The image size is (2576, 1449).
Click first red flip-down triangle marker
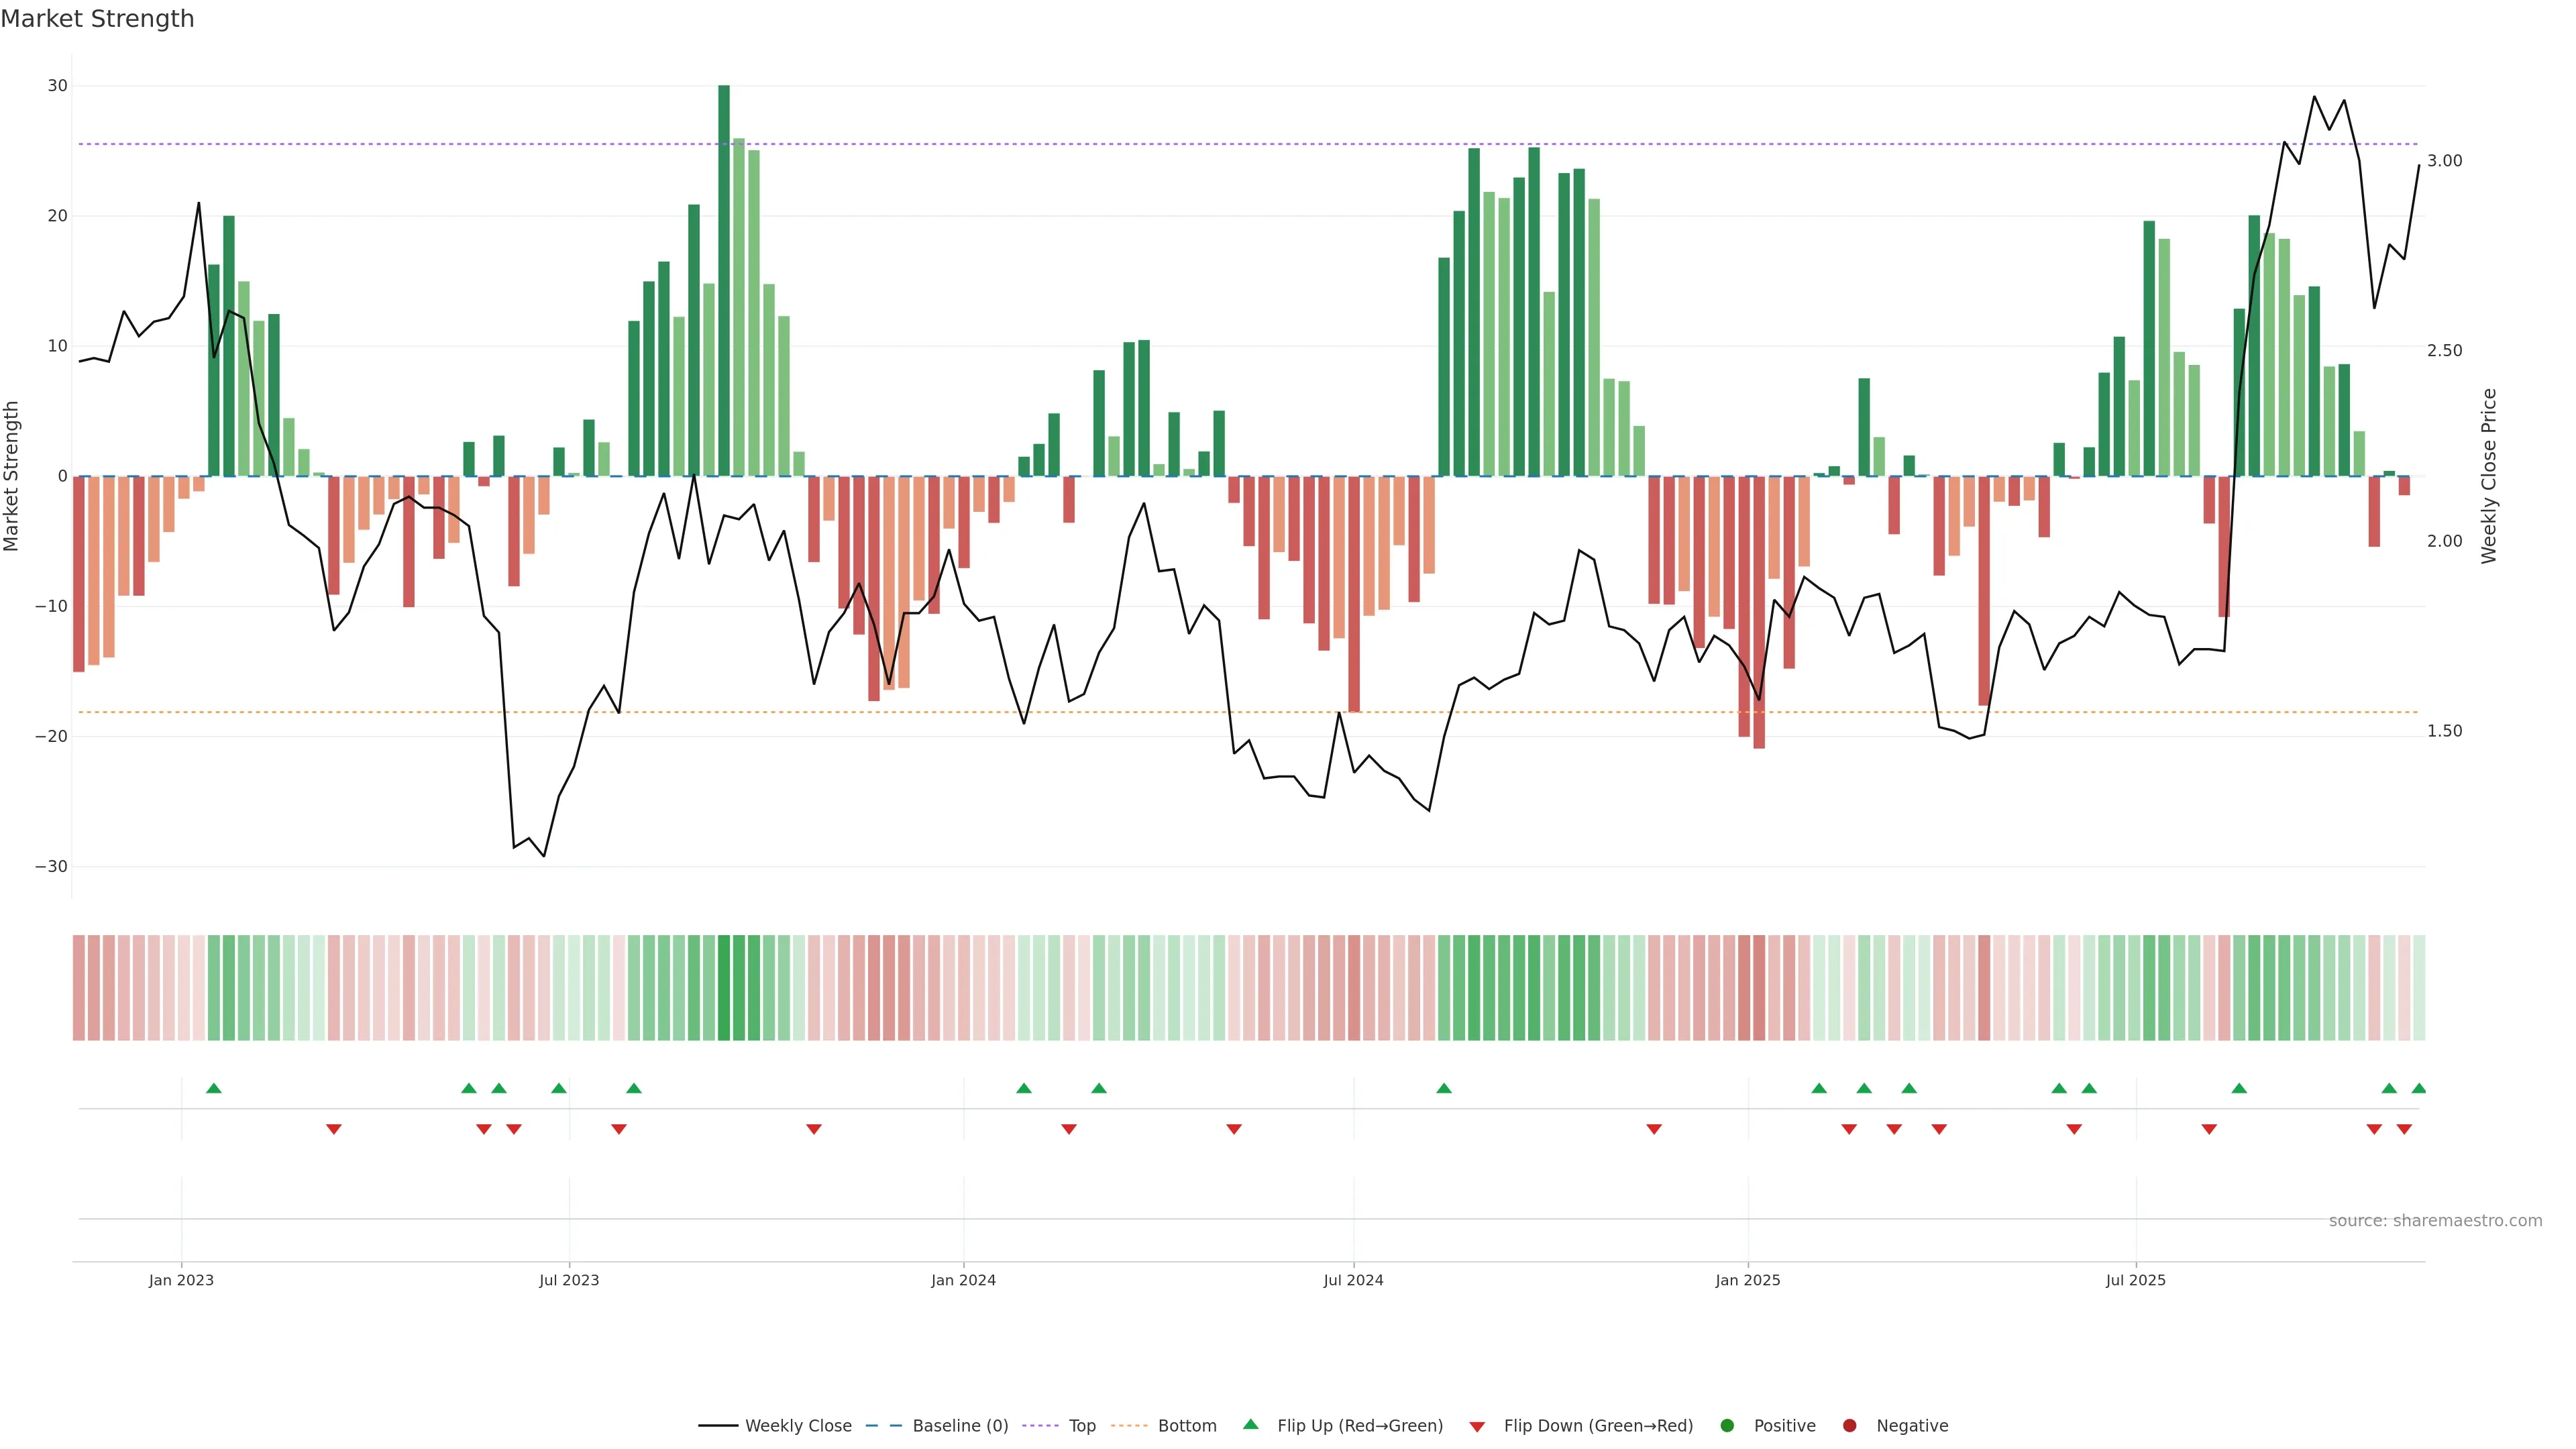pyautogui.click(x=334, y=1129)
